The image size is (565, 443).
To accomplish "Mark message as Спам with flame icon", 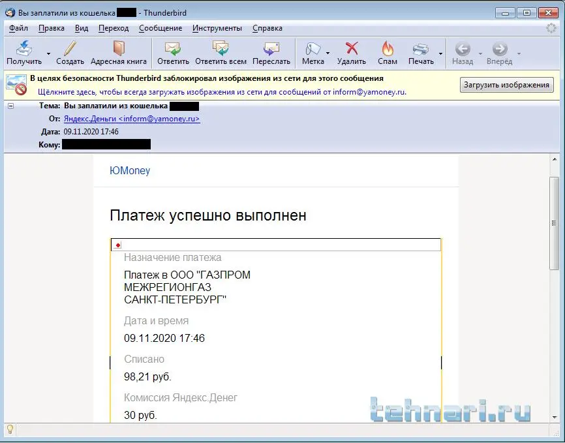I will [388, 48].
